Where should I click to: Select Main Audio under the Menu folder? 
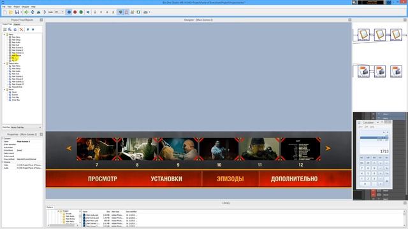coord(16,43)
